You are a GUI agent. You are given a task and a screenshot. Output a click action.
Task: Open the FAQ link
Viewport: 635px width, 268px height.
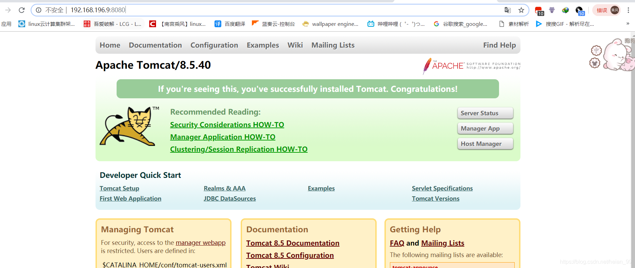coord(397,243)
